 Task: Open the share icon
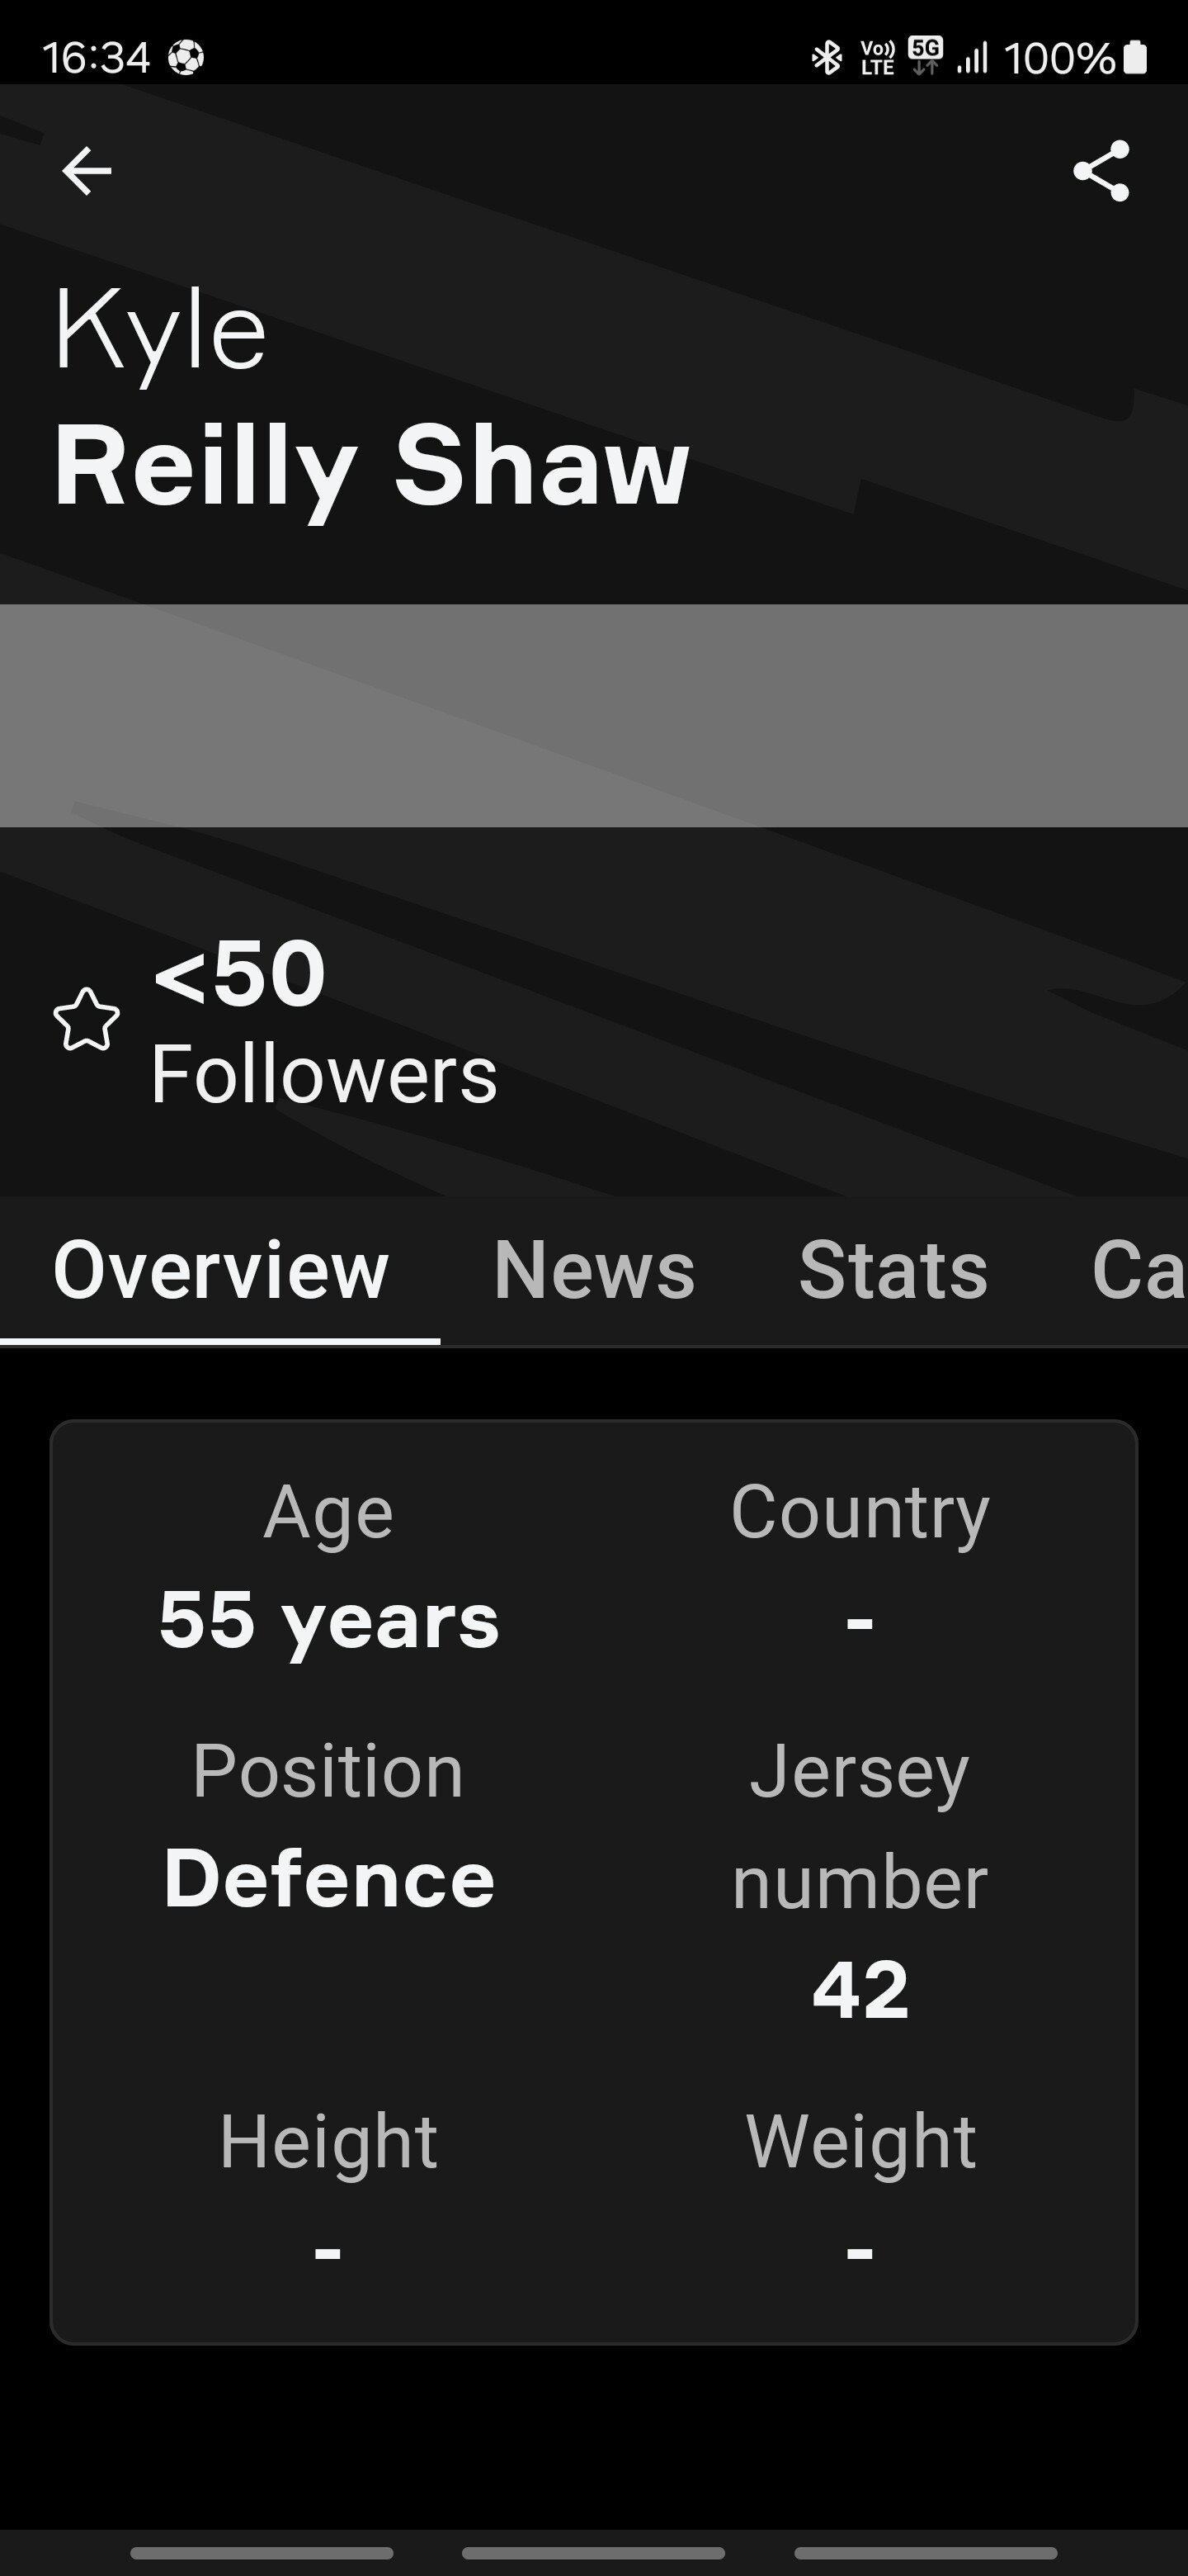click(x=1101, y=171)
